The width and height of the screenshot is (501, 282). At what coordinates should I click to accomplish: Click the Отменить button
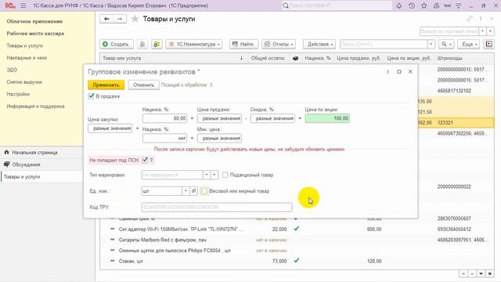tap(143, 85)
